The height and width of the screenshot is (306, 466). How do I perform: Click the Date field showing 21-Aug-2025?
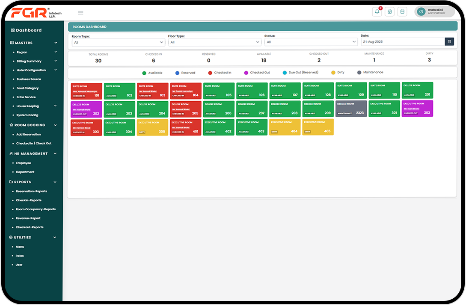tap(402, 42)
